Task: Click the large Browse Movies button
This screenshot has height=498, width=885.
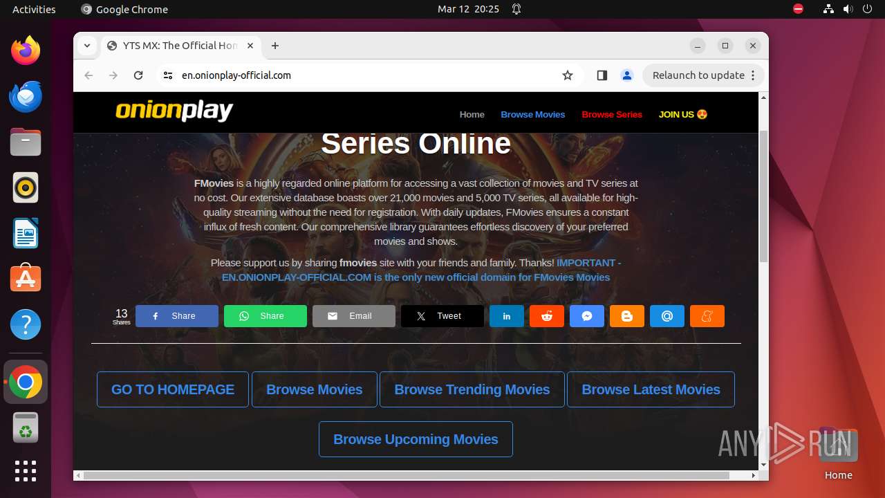Action: point(315,389)
